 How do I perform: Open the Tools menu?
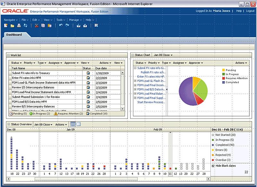point(61,20)
